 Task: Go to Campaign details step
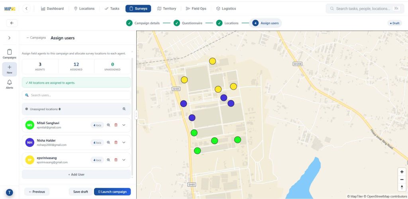[x=143, y=23]
